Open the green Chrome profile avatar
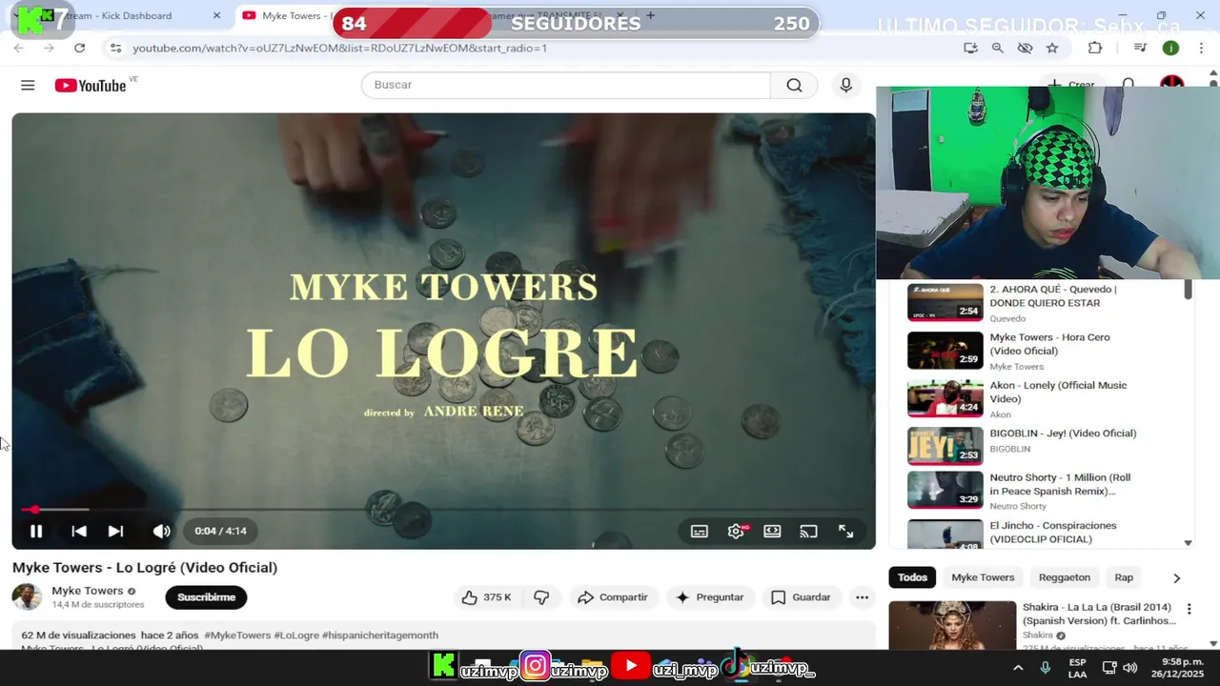Image resolution: width=1220 pixels, height=686 pixels. coord(1170,48)
